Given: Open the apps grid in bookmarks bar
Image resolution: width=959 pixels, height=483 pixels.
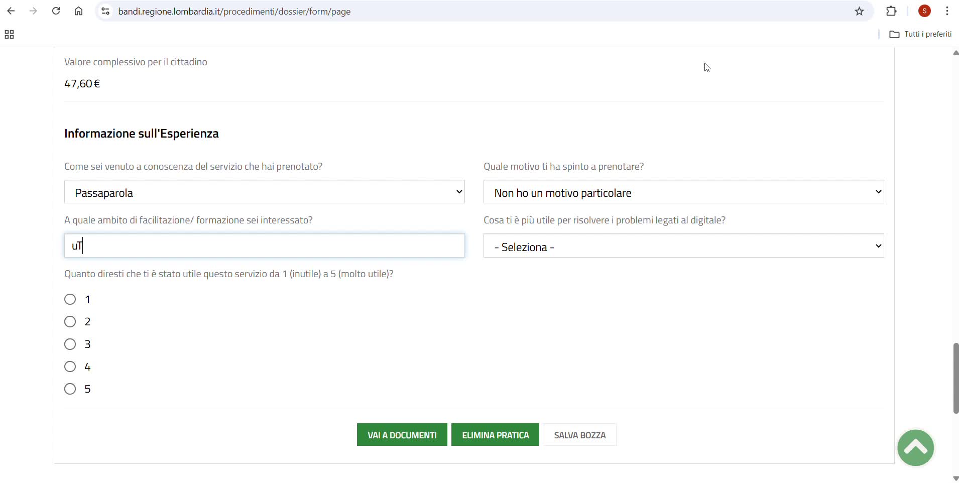Looking at the screenshot, I should [x=9, y=34].
